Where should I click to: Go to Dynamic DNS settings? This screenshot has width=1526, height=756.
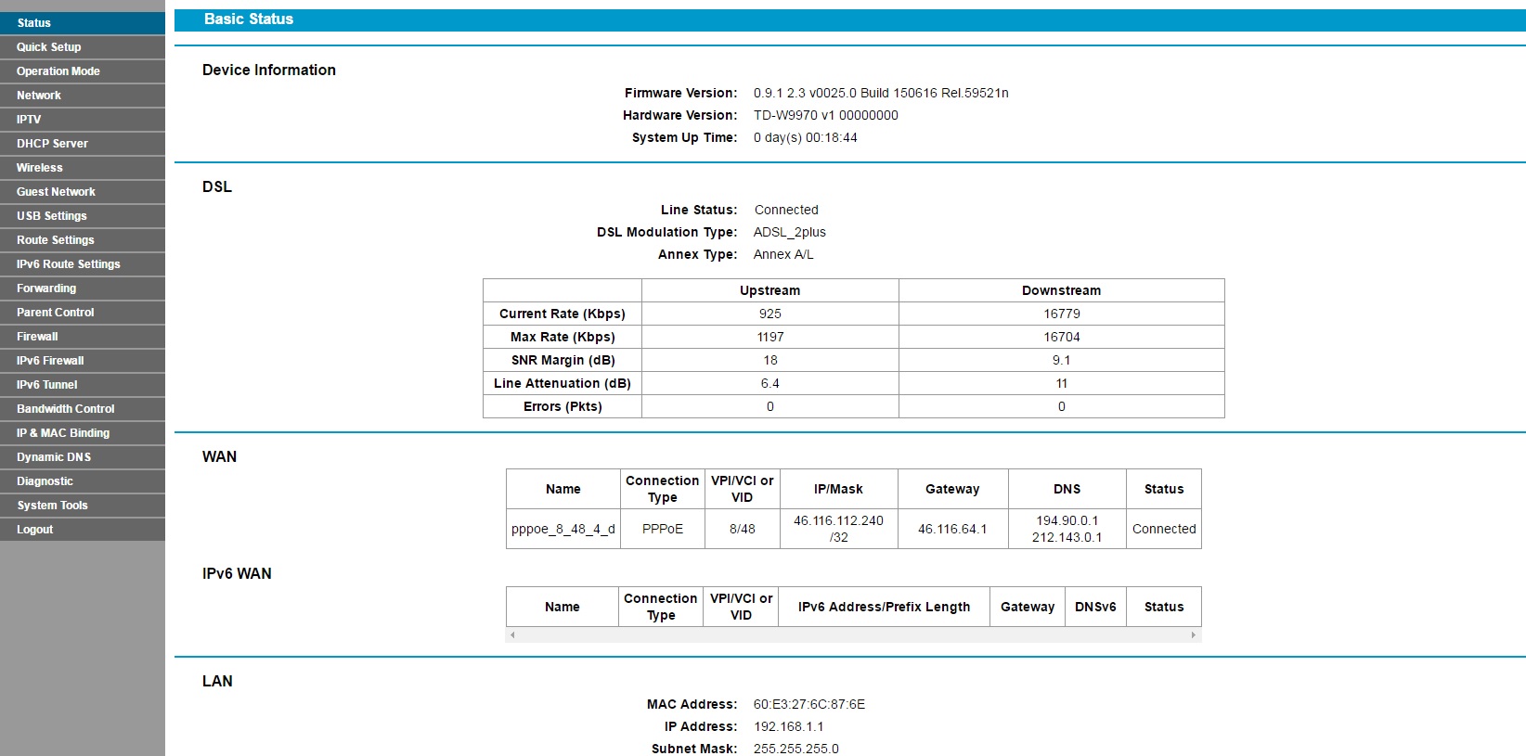[83, 456]
